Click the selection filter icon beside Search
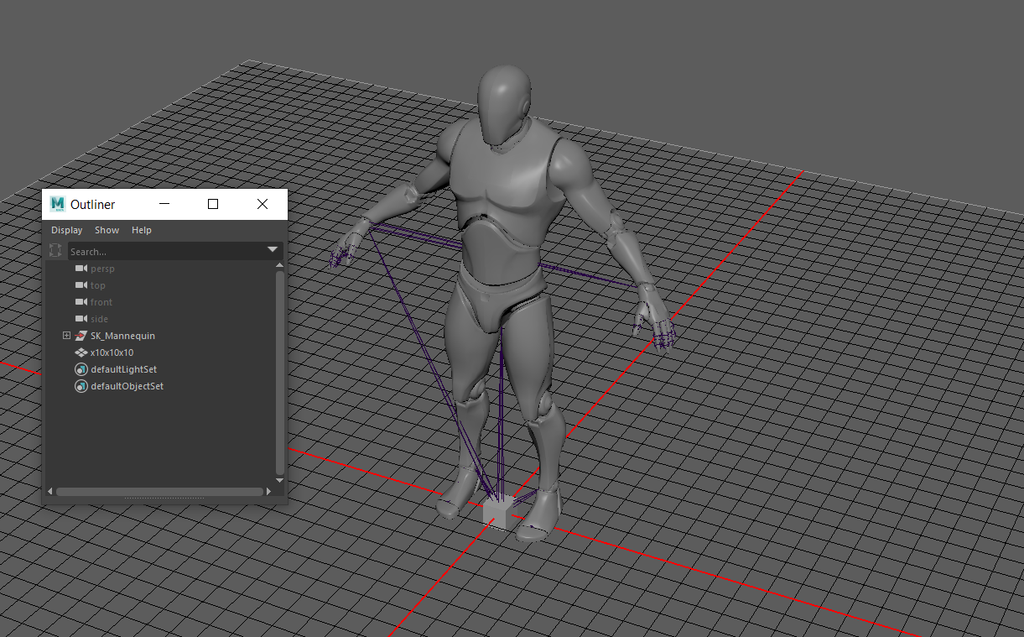The width and height of the screenshot is (1024, 637). pos(55,250)
